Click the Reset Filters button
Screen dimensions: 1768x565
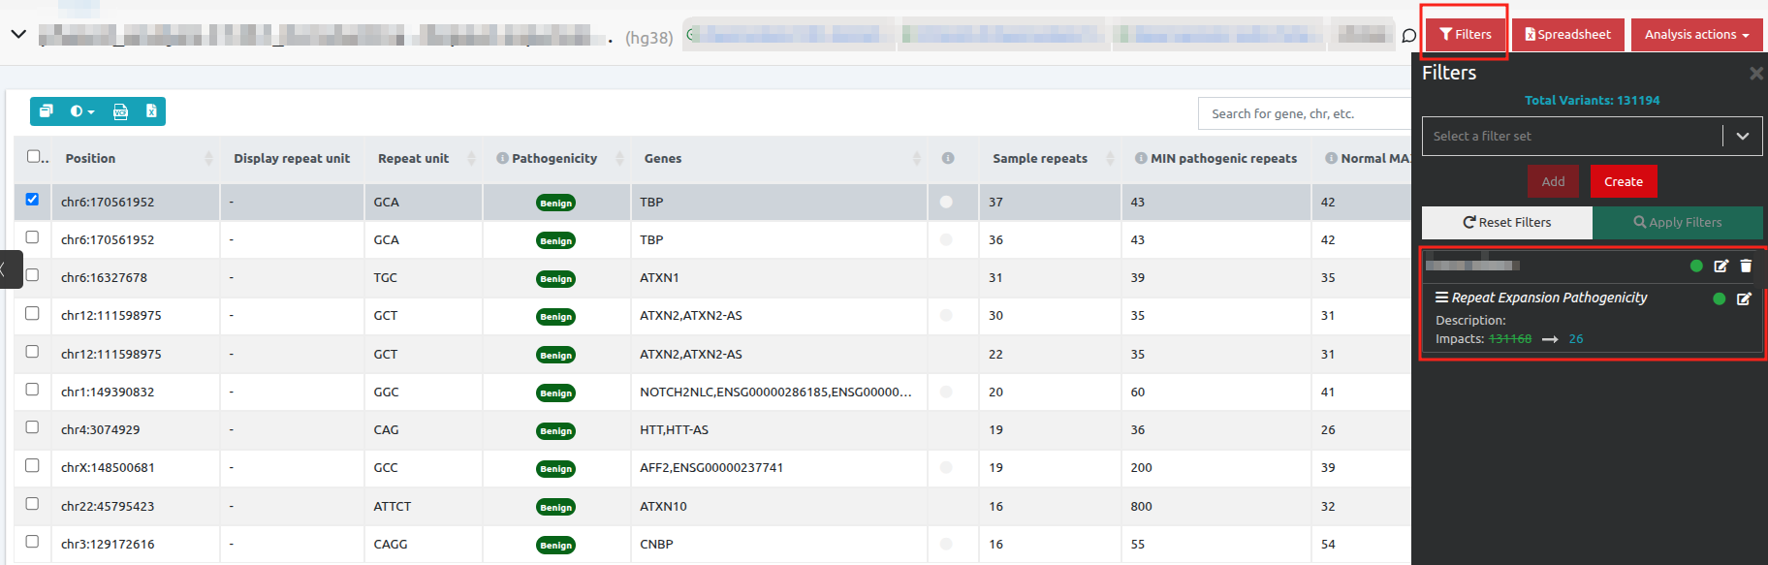click(x=1506, y=223)
